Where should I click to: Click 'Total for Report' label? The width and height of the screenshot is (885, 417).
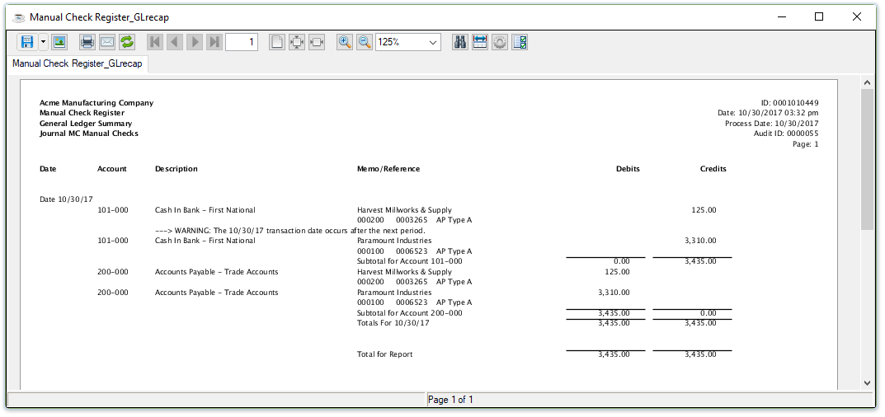[x=385, y=354]
